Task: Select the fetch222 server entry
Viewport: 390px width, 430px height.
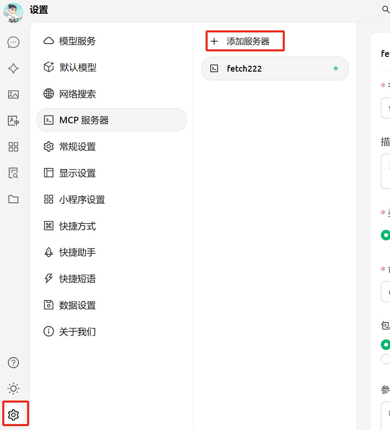Action: (x=275, y=69)
